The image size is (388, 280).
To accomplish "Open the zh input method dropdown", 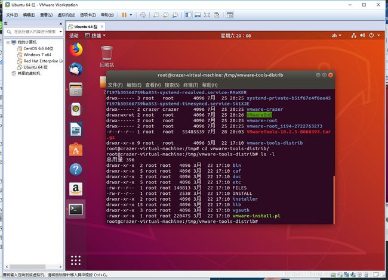I will coord(337,36).
